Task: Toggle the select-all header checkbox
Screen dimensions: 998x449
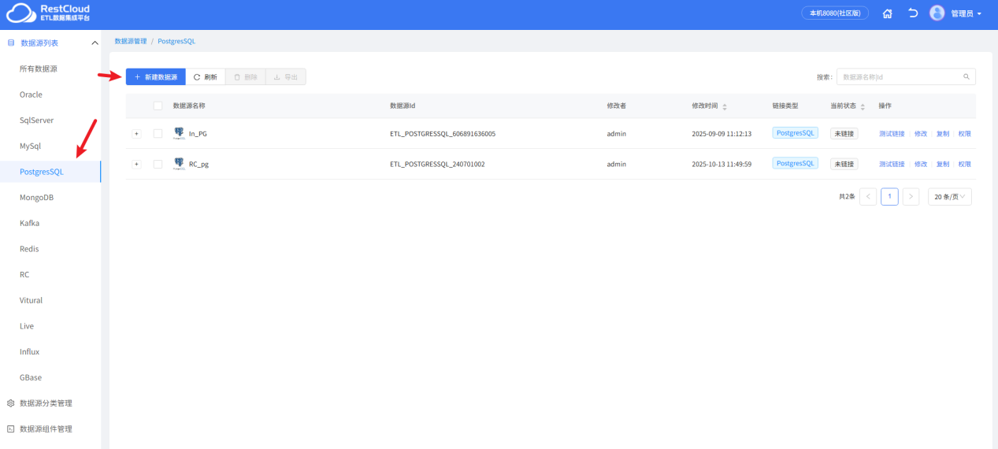Action: [158, 106]
